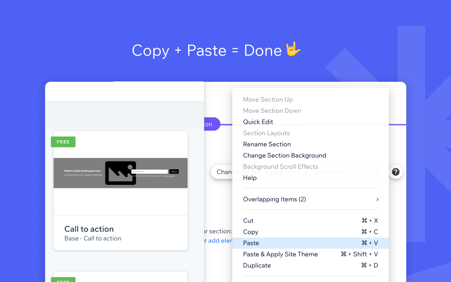Image resolution: width=451 pixels, height=282 pixels.
Task: Choose Move Section Up
Action: point(268,99)
